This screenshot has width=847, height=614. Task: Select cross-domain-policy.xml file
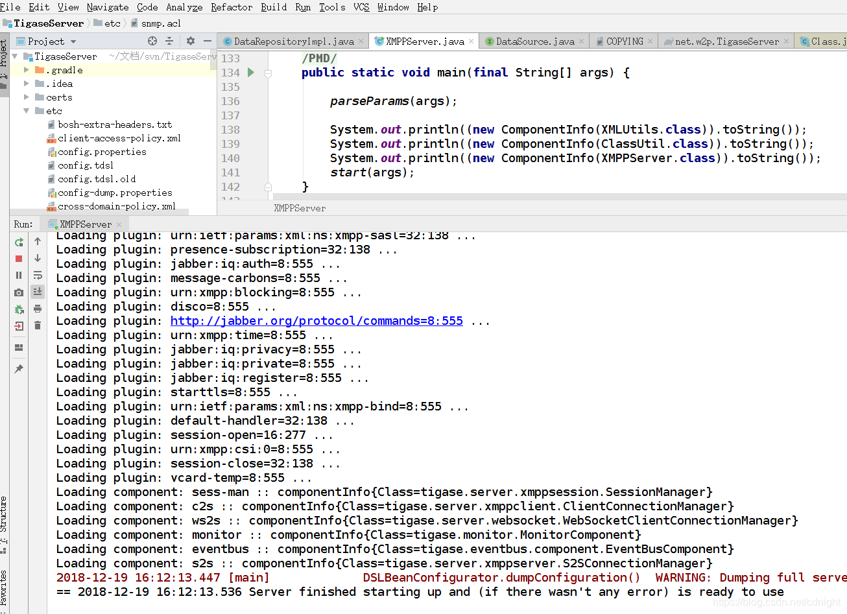(x=117, y=206)
